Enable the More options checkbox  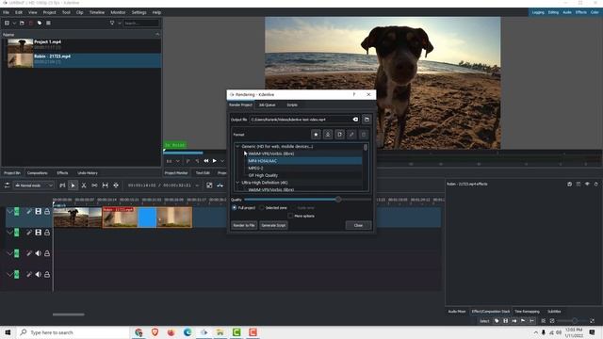(290, 216)
